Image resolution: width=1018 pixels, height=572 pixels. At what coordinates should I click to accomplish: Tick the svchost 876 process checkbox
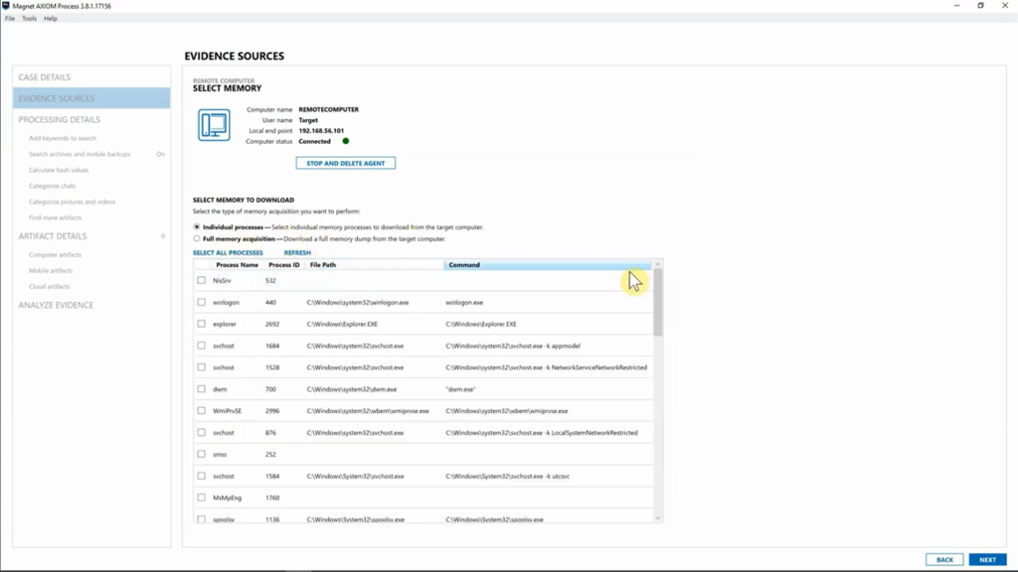tap(201, 433)
